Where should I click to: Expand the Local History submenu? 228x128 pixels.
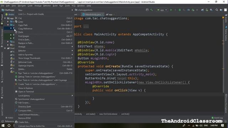[x=44, y=96]
